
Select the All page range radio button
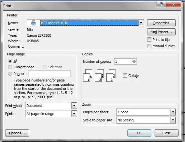click(10, 61)
